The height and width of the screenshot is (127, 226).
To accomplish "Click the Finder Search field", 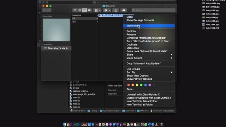I will (154, 10).
